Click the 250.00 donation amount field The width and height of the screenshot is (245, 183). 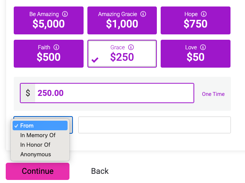coord(114,93)
